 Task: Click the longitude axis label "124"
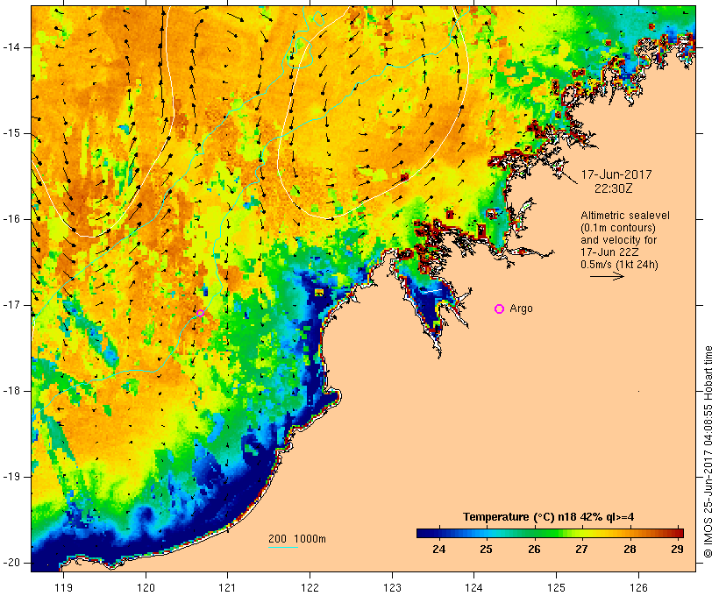click(473, 587)
